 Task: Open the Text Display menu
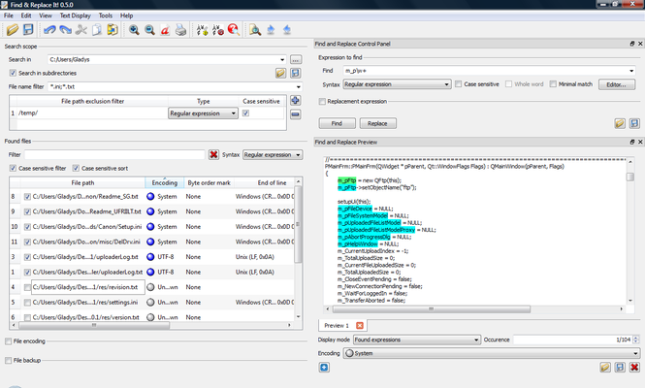(x=76, y=16)
